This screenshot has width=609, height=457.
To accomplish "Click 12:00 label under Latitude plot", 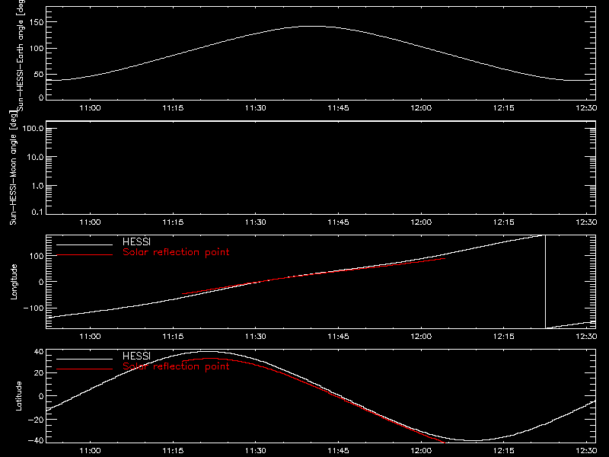I will coord(421,451).
